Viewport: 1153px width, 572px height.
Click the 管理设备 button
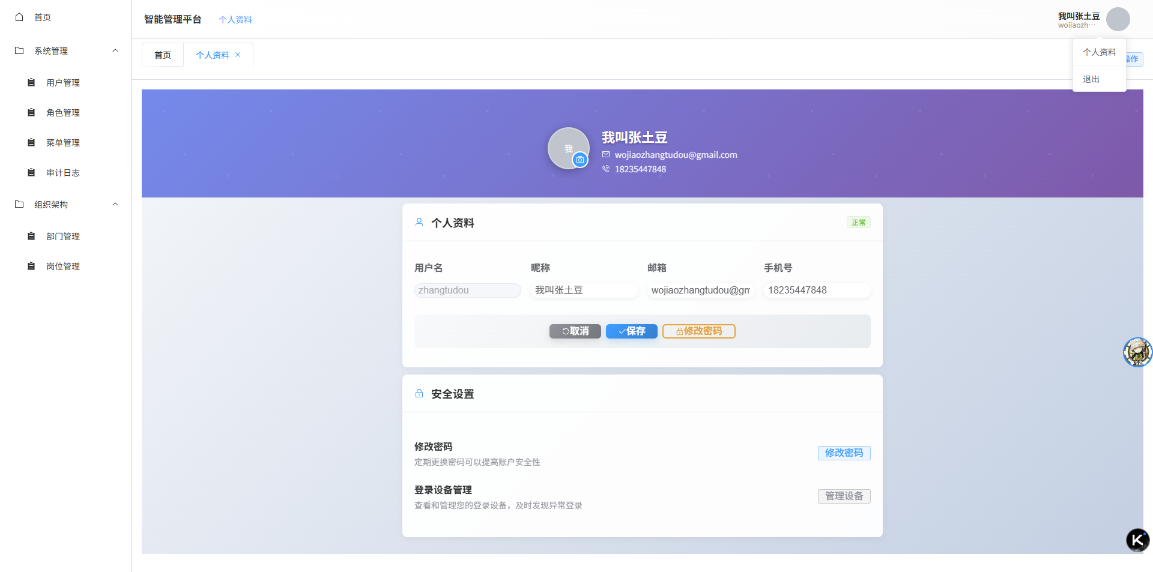[x=844, y=496]
